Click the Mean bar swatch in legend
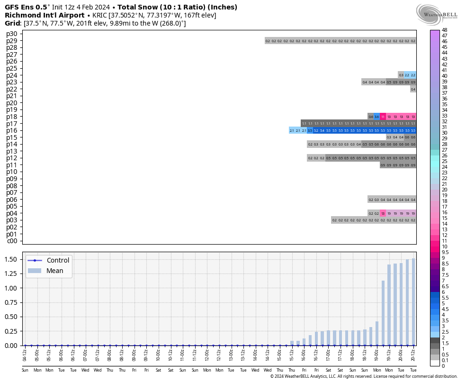466x383 pixels. click(x=35, y=271)
